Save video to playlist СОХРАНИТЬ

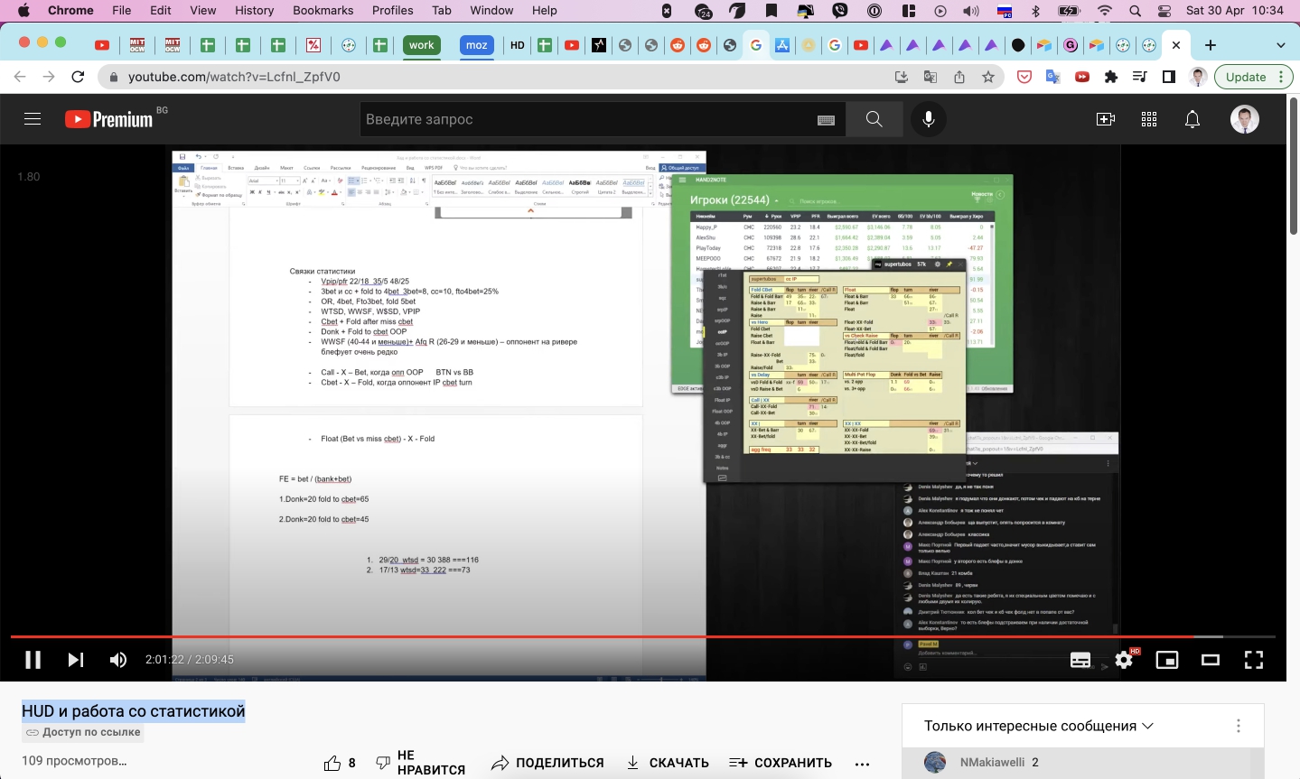[x=781, y=763]
